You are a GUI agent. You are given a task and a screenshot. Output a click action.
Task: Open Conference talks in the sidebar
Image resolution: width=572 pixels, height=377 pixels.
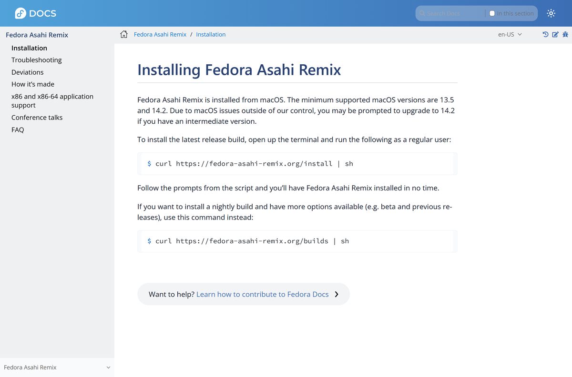37,118
